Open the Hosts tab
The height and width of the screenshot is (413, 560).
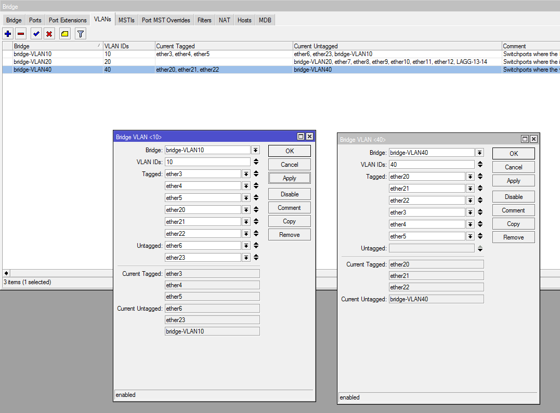pyautogui.click(x=244, y=20)
